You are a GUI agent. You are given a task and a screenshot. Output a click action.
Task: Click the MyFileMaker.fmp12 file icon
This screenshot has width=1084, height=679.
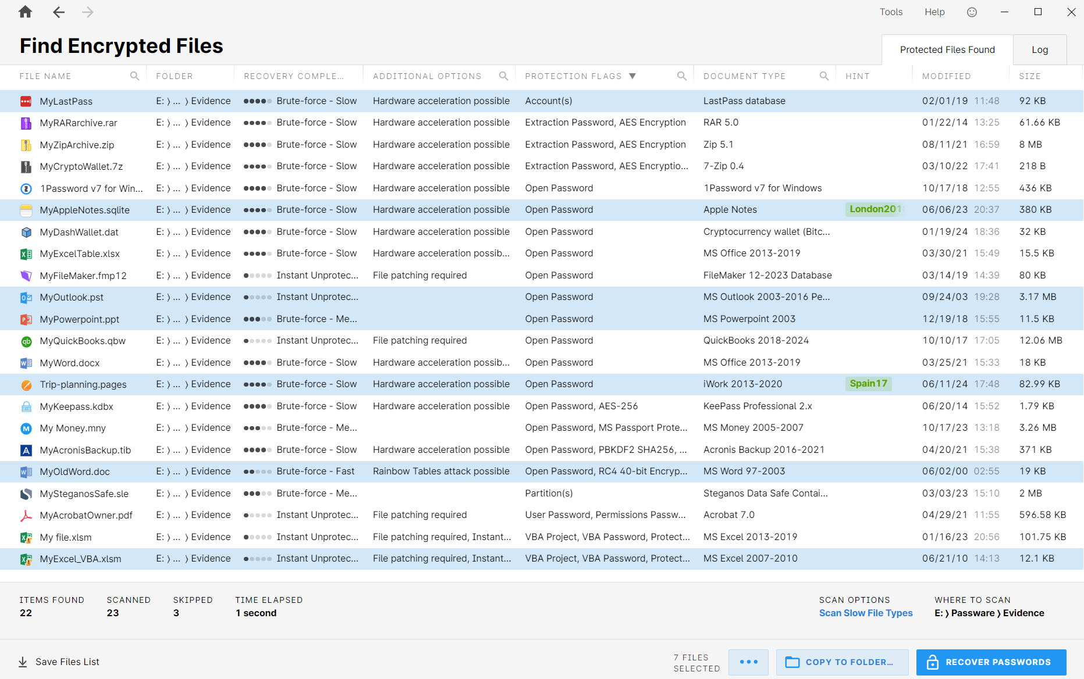tap(26, 276)
